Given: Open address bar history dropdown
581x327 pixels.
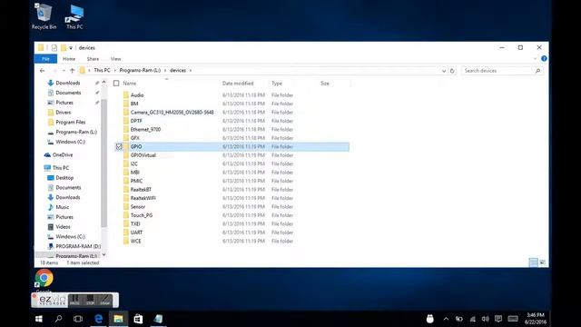Looking at the screenshot, I should click(x=444, y=71).
